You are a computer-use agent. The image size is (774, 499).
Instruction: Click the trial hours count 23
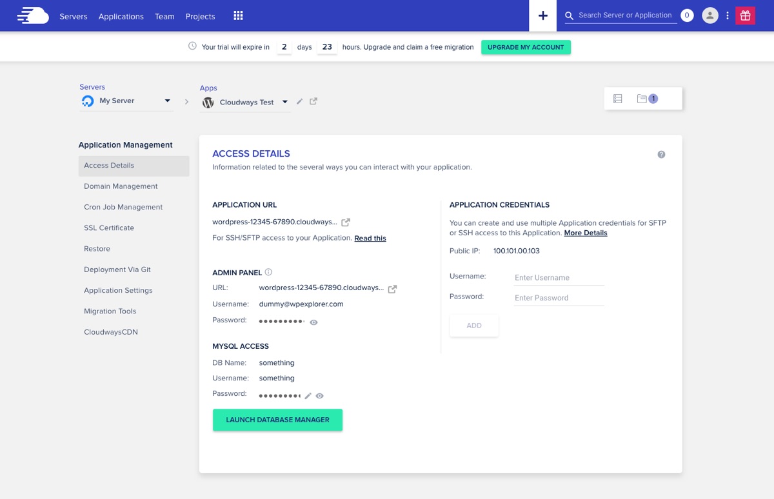pos(327,47)
